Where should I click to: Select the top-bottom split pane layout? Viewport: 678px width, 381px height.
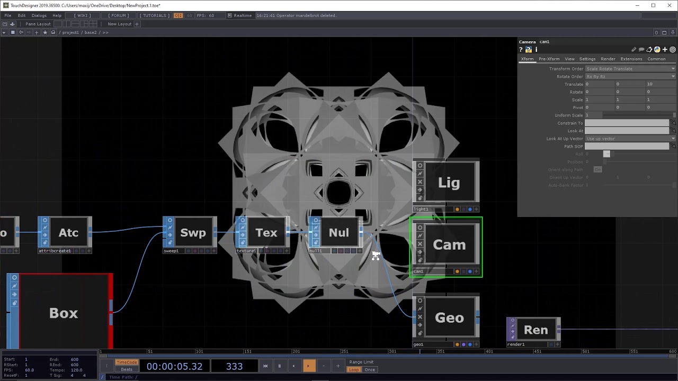tap(76, 24)
